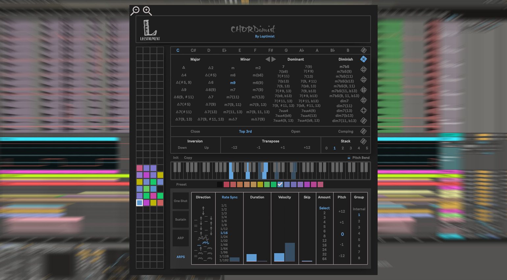This screenshot has height=280, width=507.
Task: Select the checked blue preset swatch
Action: click(280, 184)
